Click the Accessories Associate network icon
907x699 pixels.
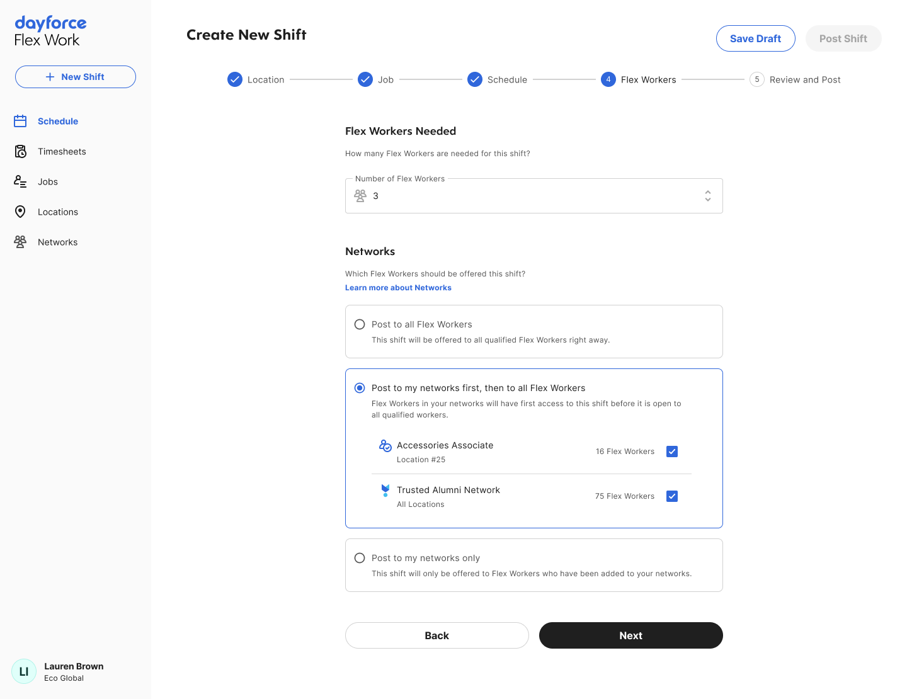click(385, 445)
